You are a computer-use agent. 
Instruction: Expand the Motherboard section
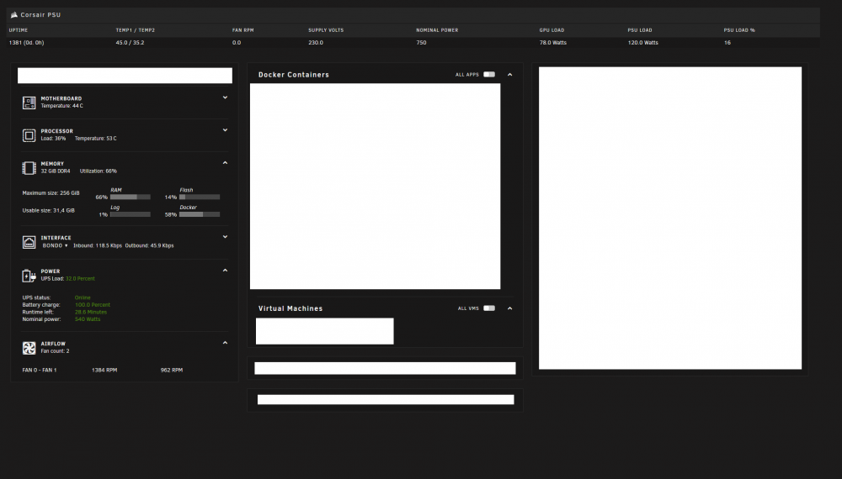225,97
